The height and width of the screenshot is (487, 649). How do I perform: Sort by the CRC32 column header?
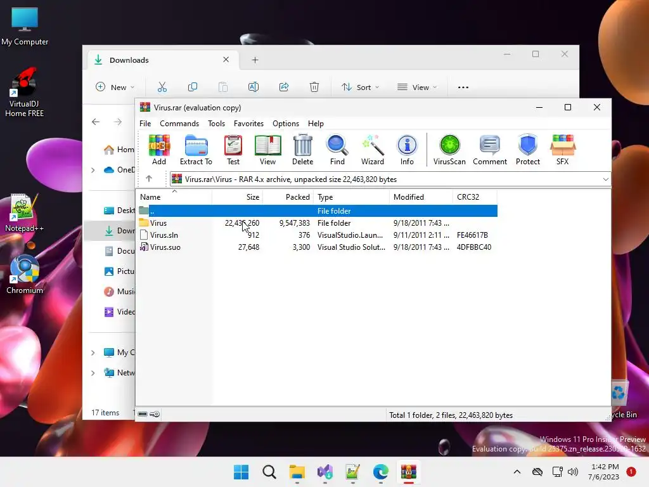pos(475,197)
